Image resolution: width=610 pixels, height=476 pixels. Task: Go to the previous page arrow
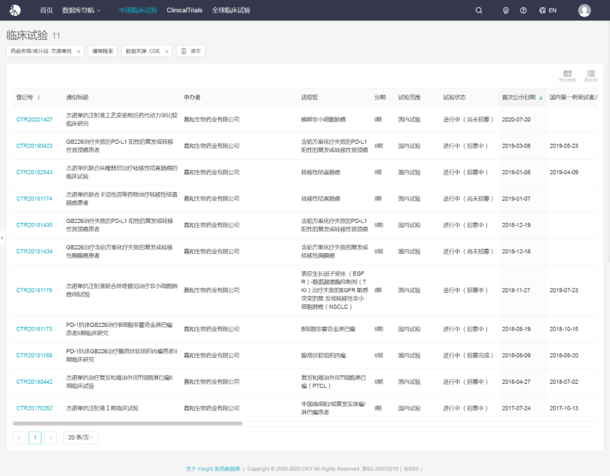coord(19,438)
